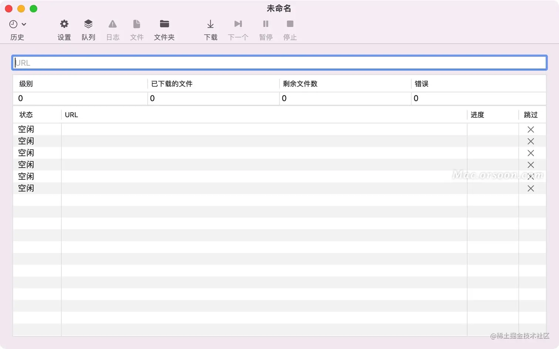Focus the URL input field
This screenshot has height=349, width=559.
pos(279,63)
